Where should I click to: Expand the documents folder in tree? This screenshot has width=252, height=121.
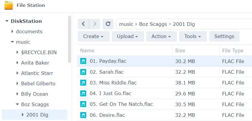12,32
